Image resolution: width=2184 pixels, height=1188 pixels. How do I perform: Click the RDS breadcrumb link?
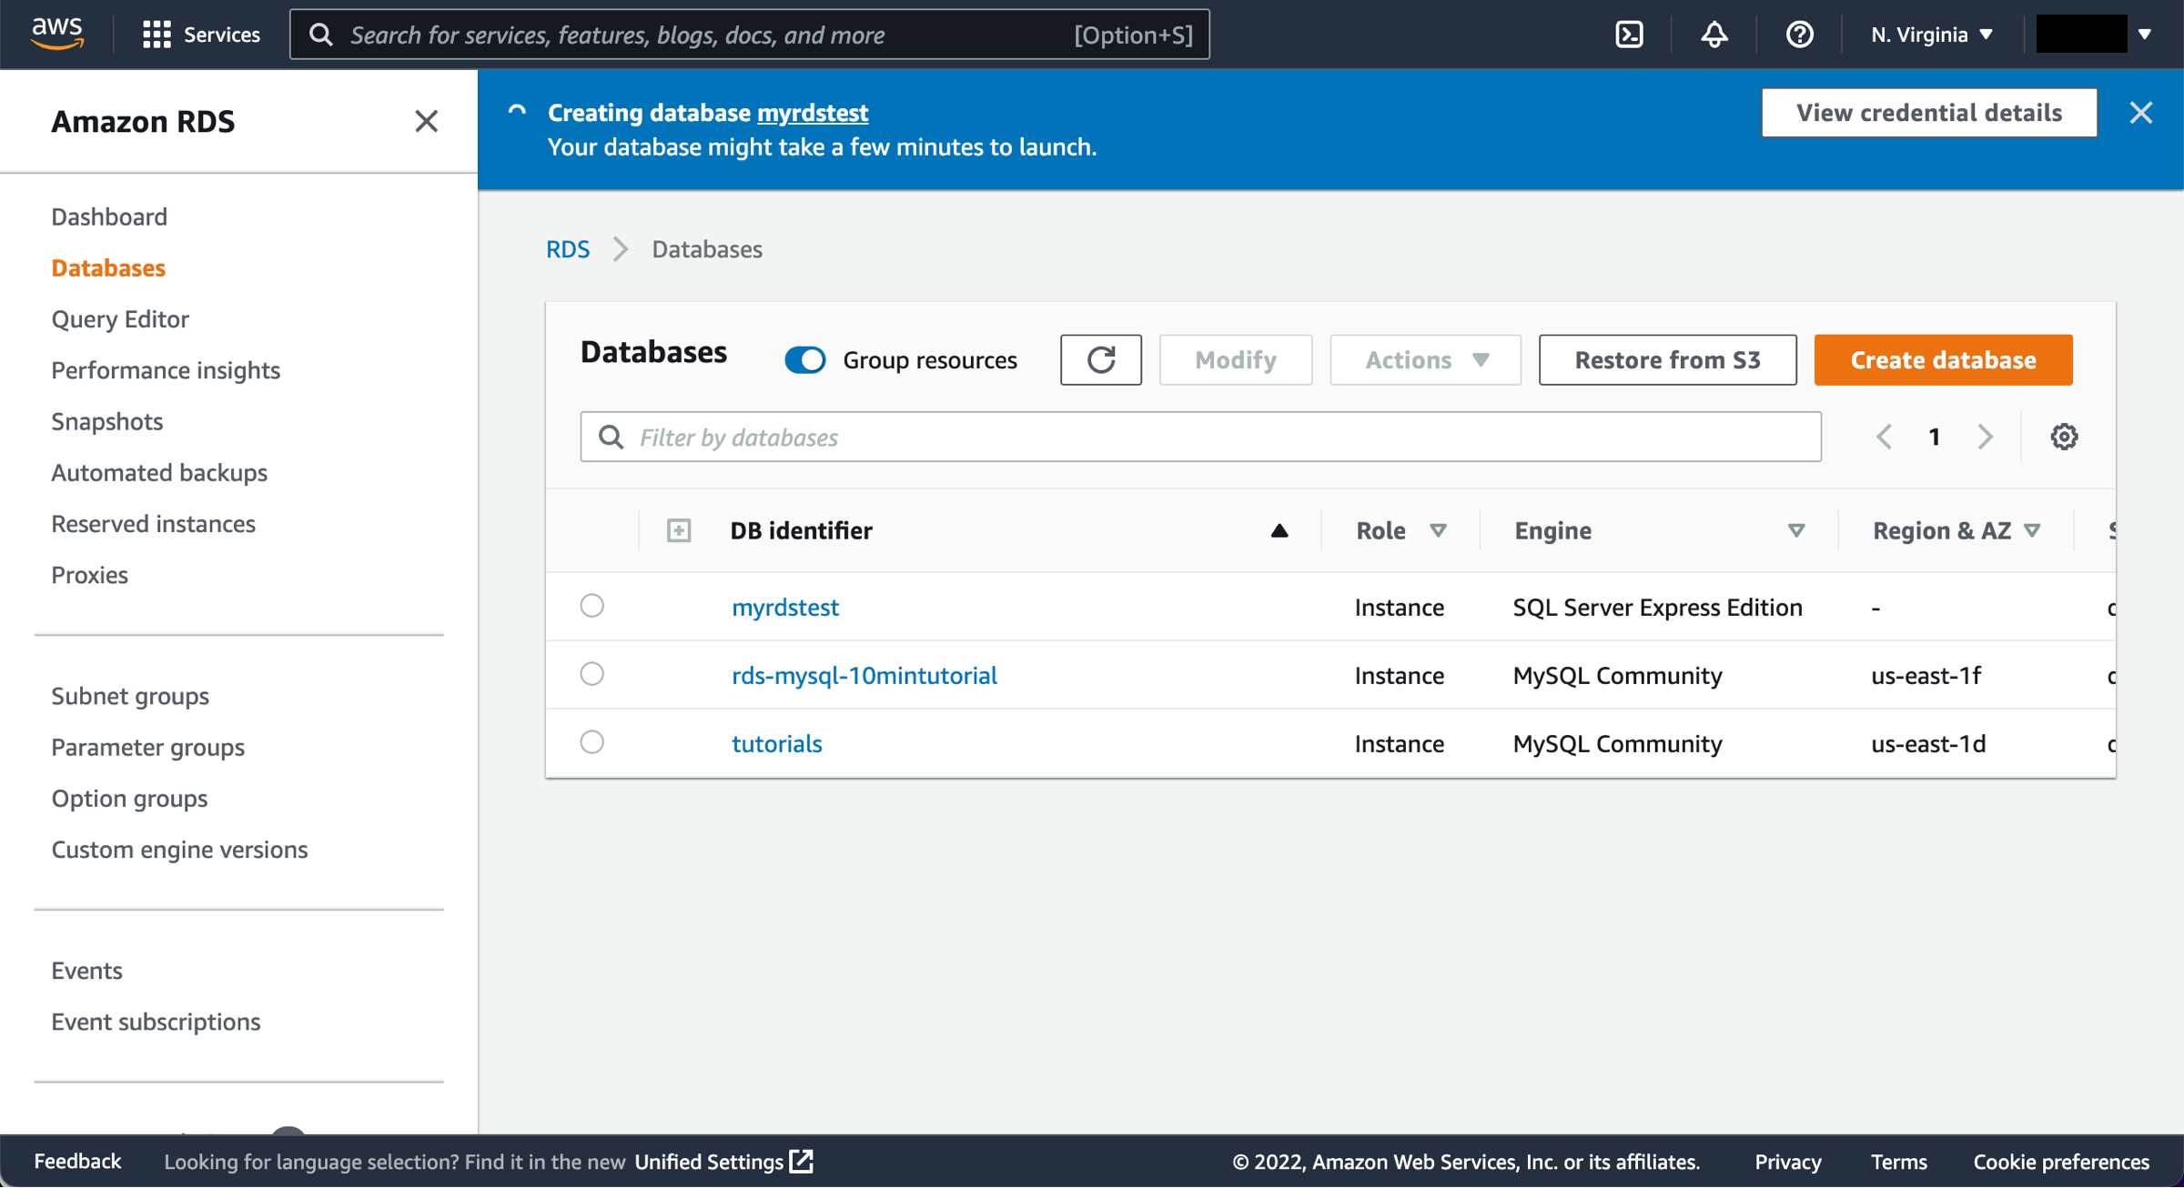click(568, 249)
